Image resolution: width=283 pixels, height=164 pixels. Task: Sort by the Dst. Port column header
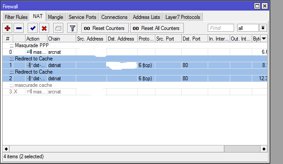(195, 39)
